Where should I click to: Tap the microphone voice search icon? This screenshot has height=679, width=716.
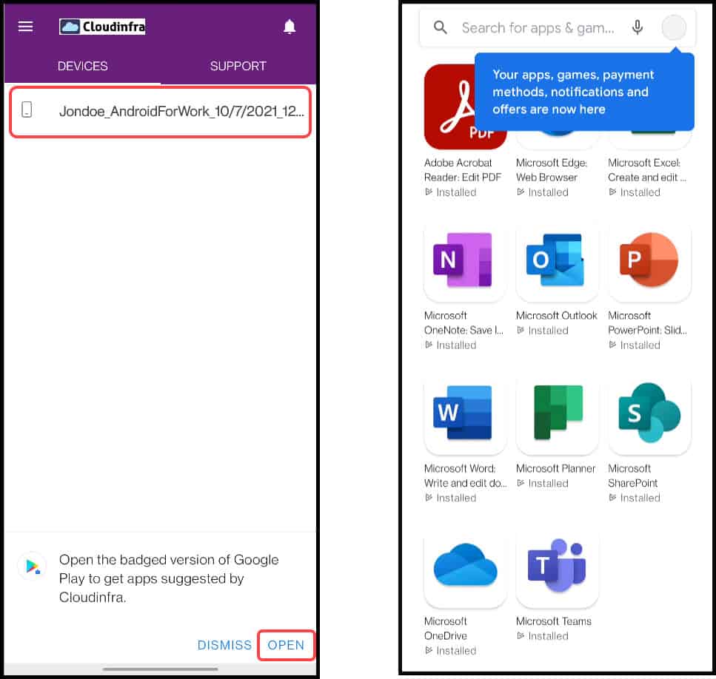point(638,27)
